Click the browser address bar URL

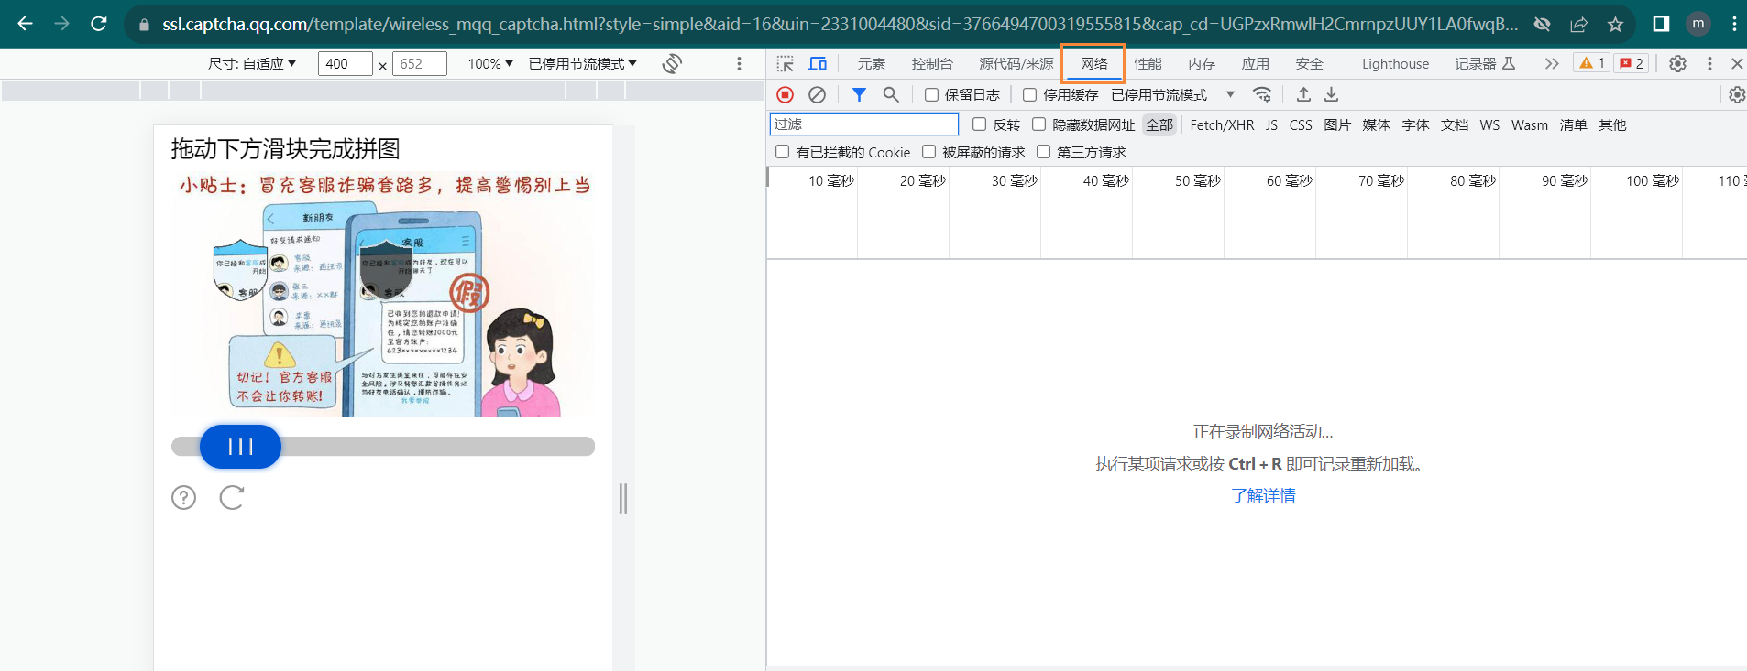(840, 25)
